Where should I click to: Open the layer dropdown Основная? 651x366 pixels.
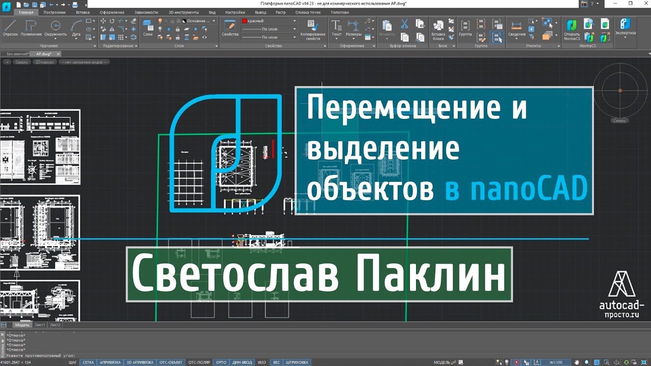pyautogui.click(x=198, y=21)
